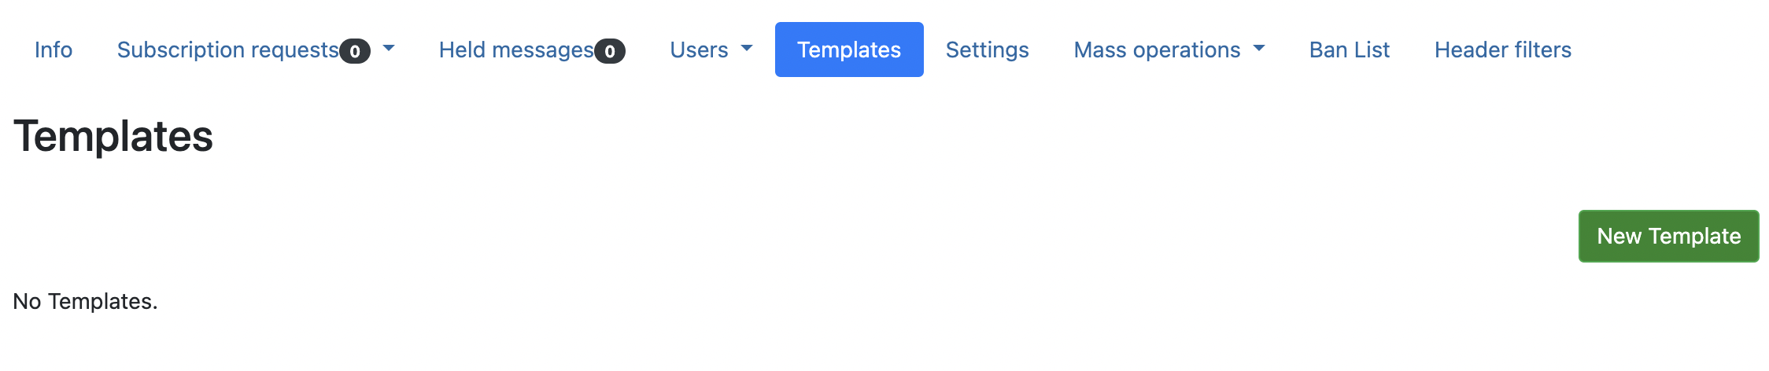This screenshot has height=371, width=1769.
Task: Expand the Subscription requests dropdown caret
Action: pos(389,49)
